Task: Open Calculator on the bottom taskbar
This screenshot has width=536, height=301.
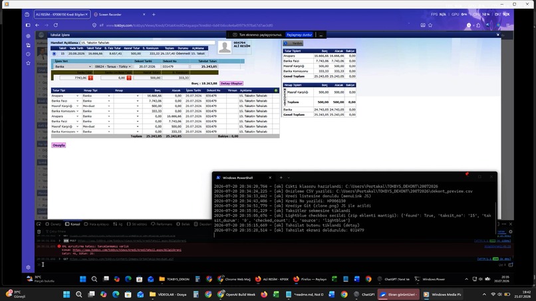Action: pyautogui.click(x=196, y=294)
